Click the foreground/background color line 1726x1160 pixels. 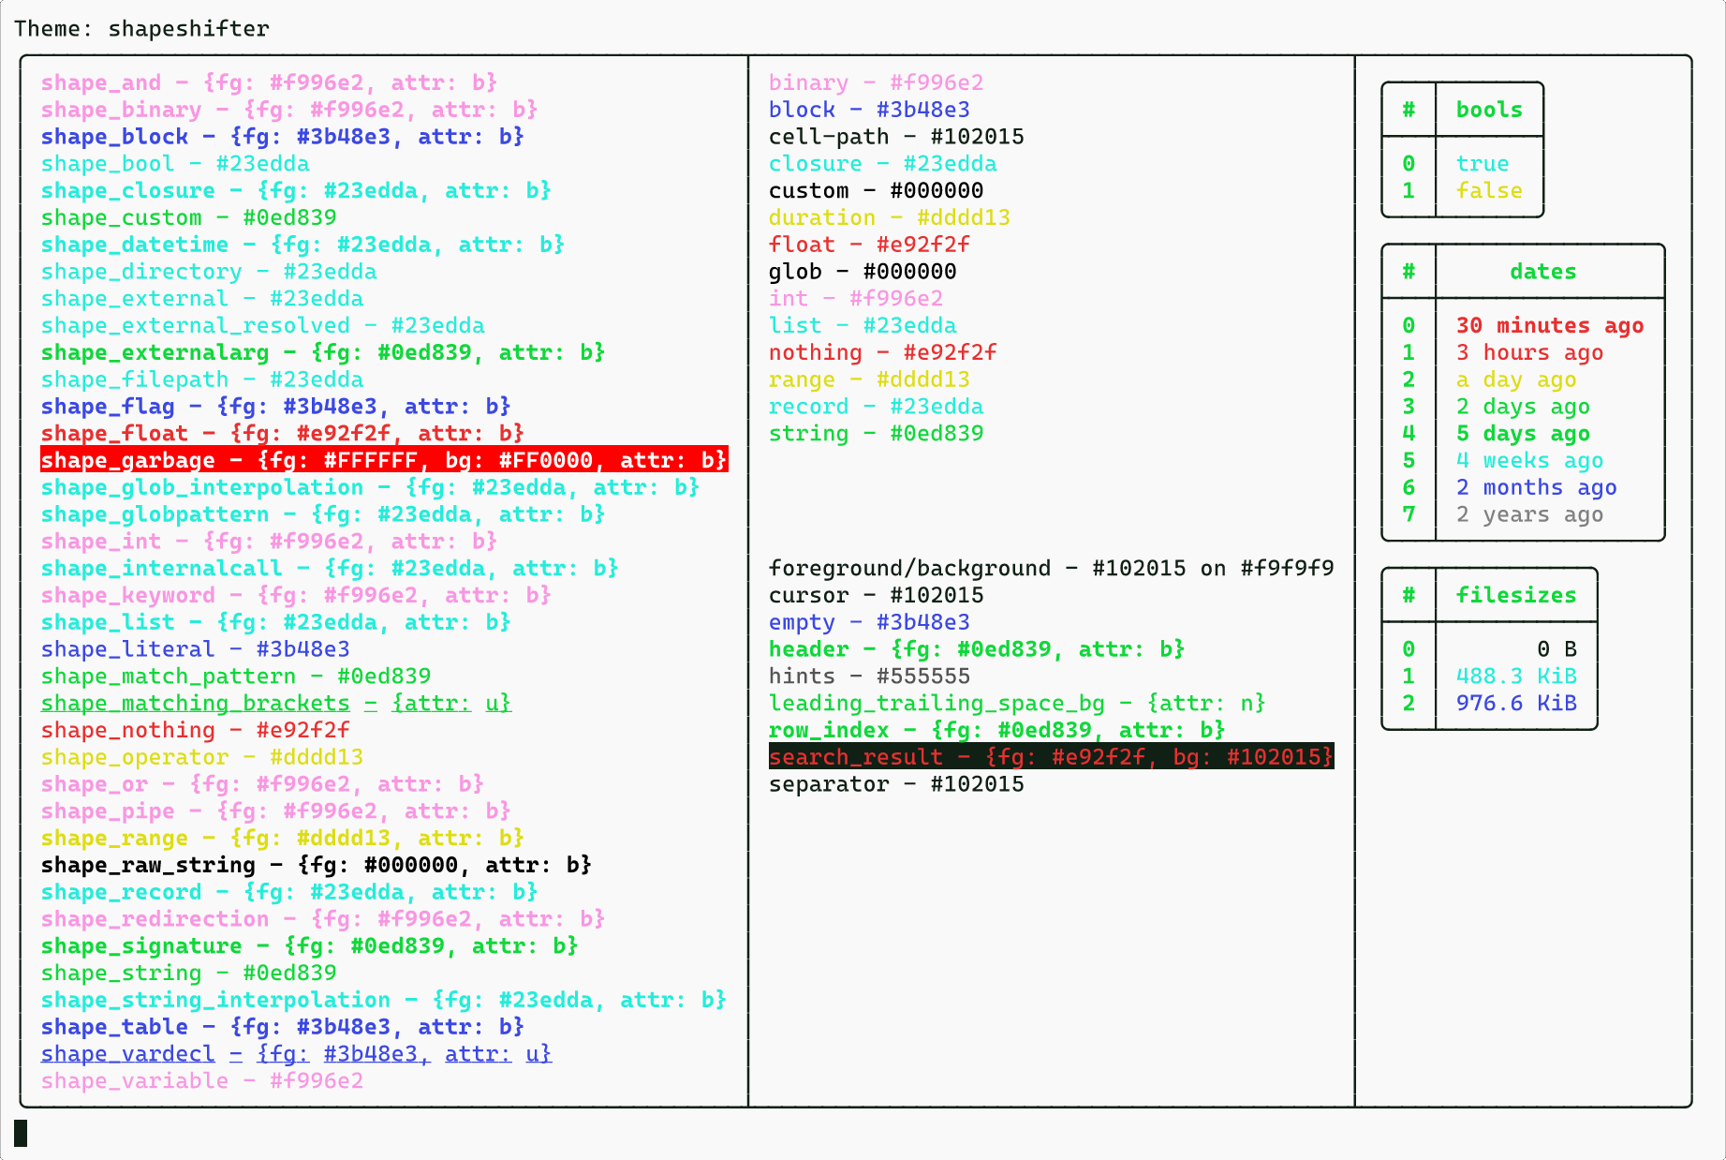(x=1051, y=569)
